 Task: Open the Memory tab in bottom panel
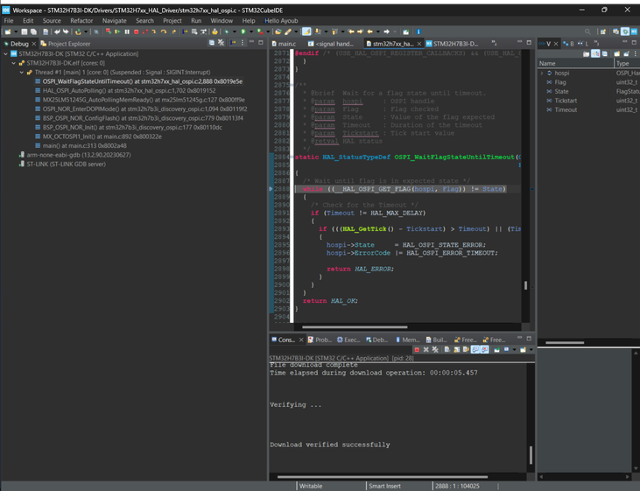[x=407, y=340]
